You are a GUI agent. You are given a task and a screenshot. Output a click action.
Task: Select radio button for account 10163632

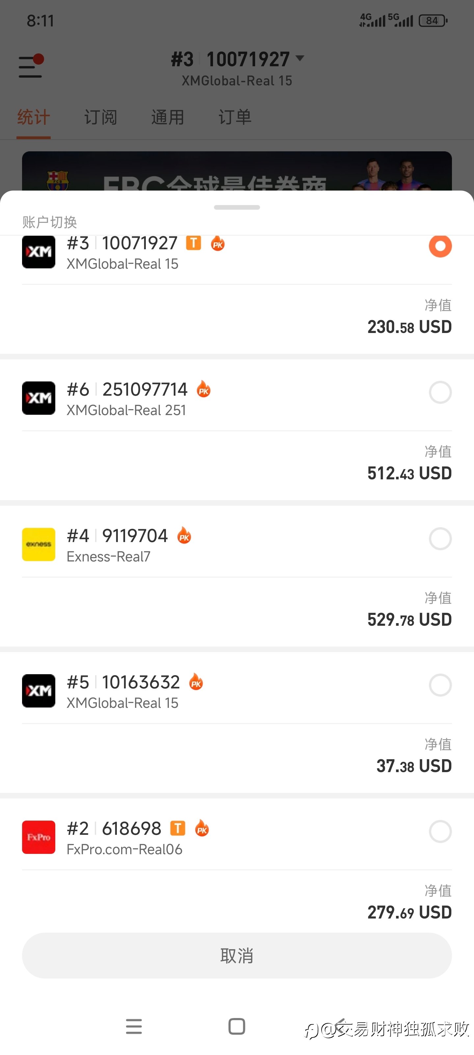pyautogui.click(x=440, y=685)
